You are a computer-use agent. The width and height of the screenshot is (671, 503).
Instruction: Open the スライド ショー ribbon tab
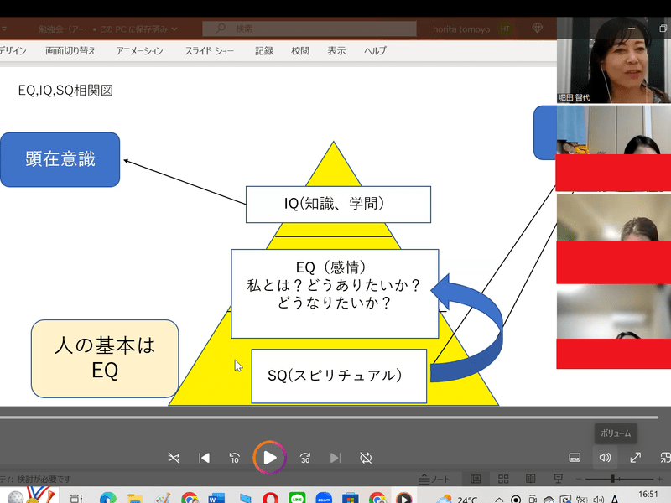coord(209,50)
